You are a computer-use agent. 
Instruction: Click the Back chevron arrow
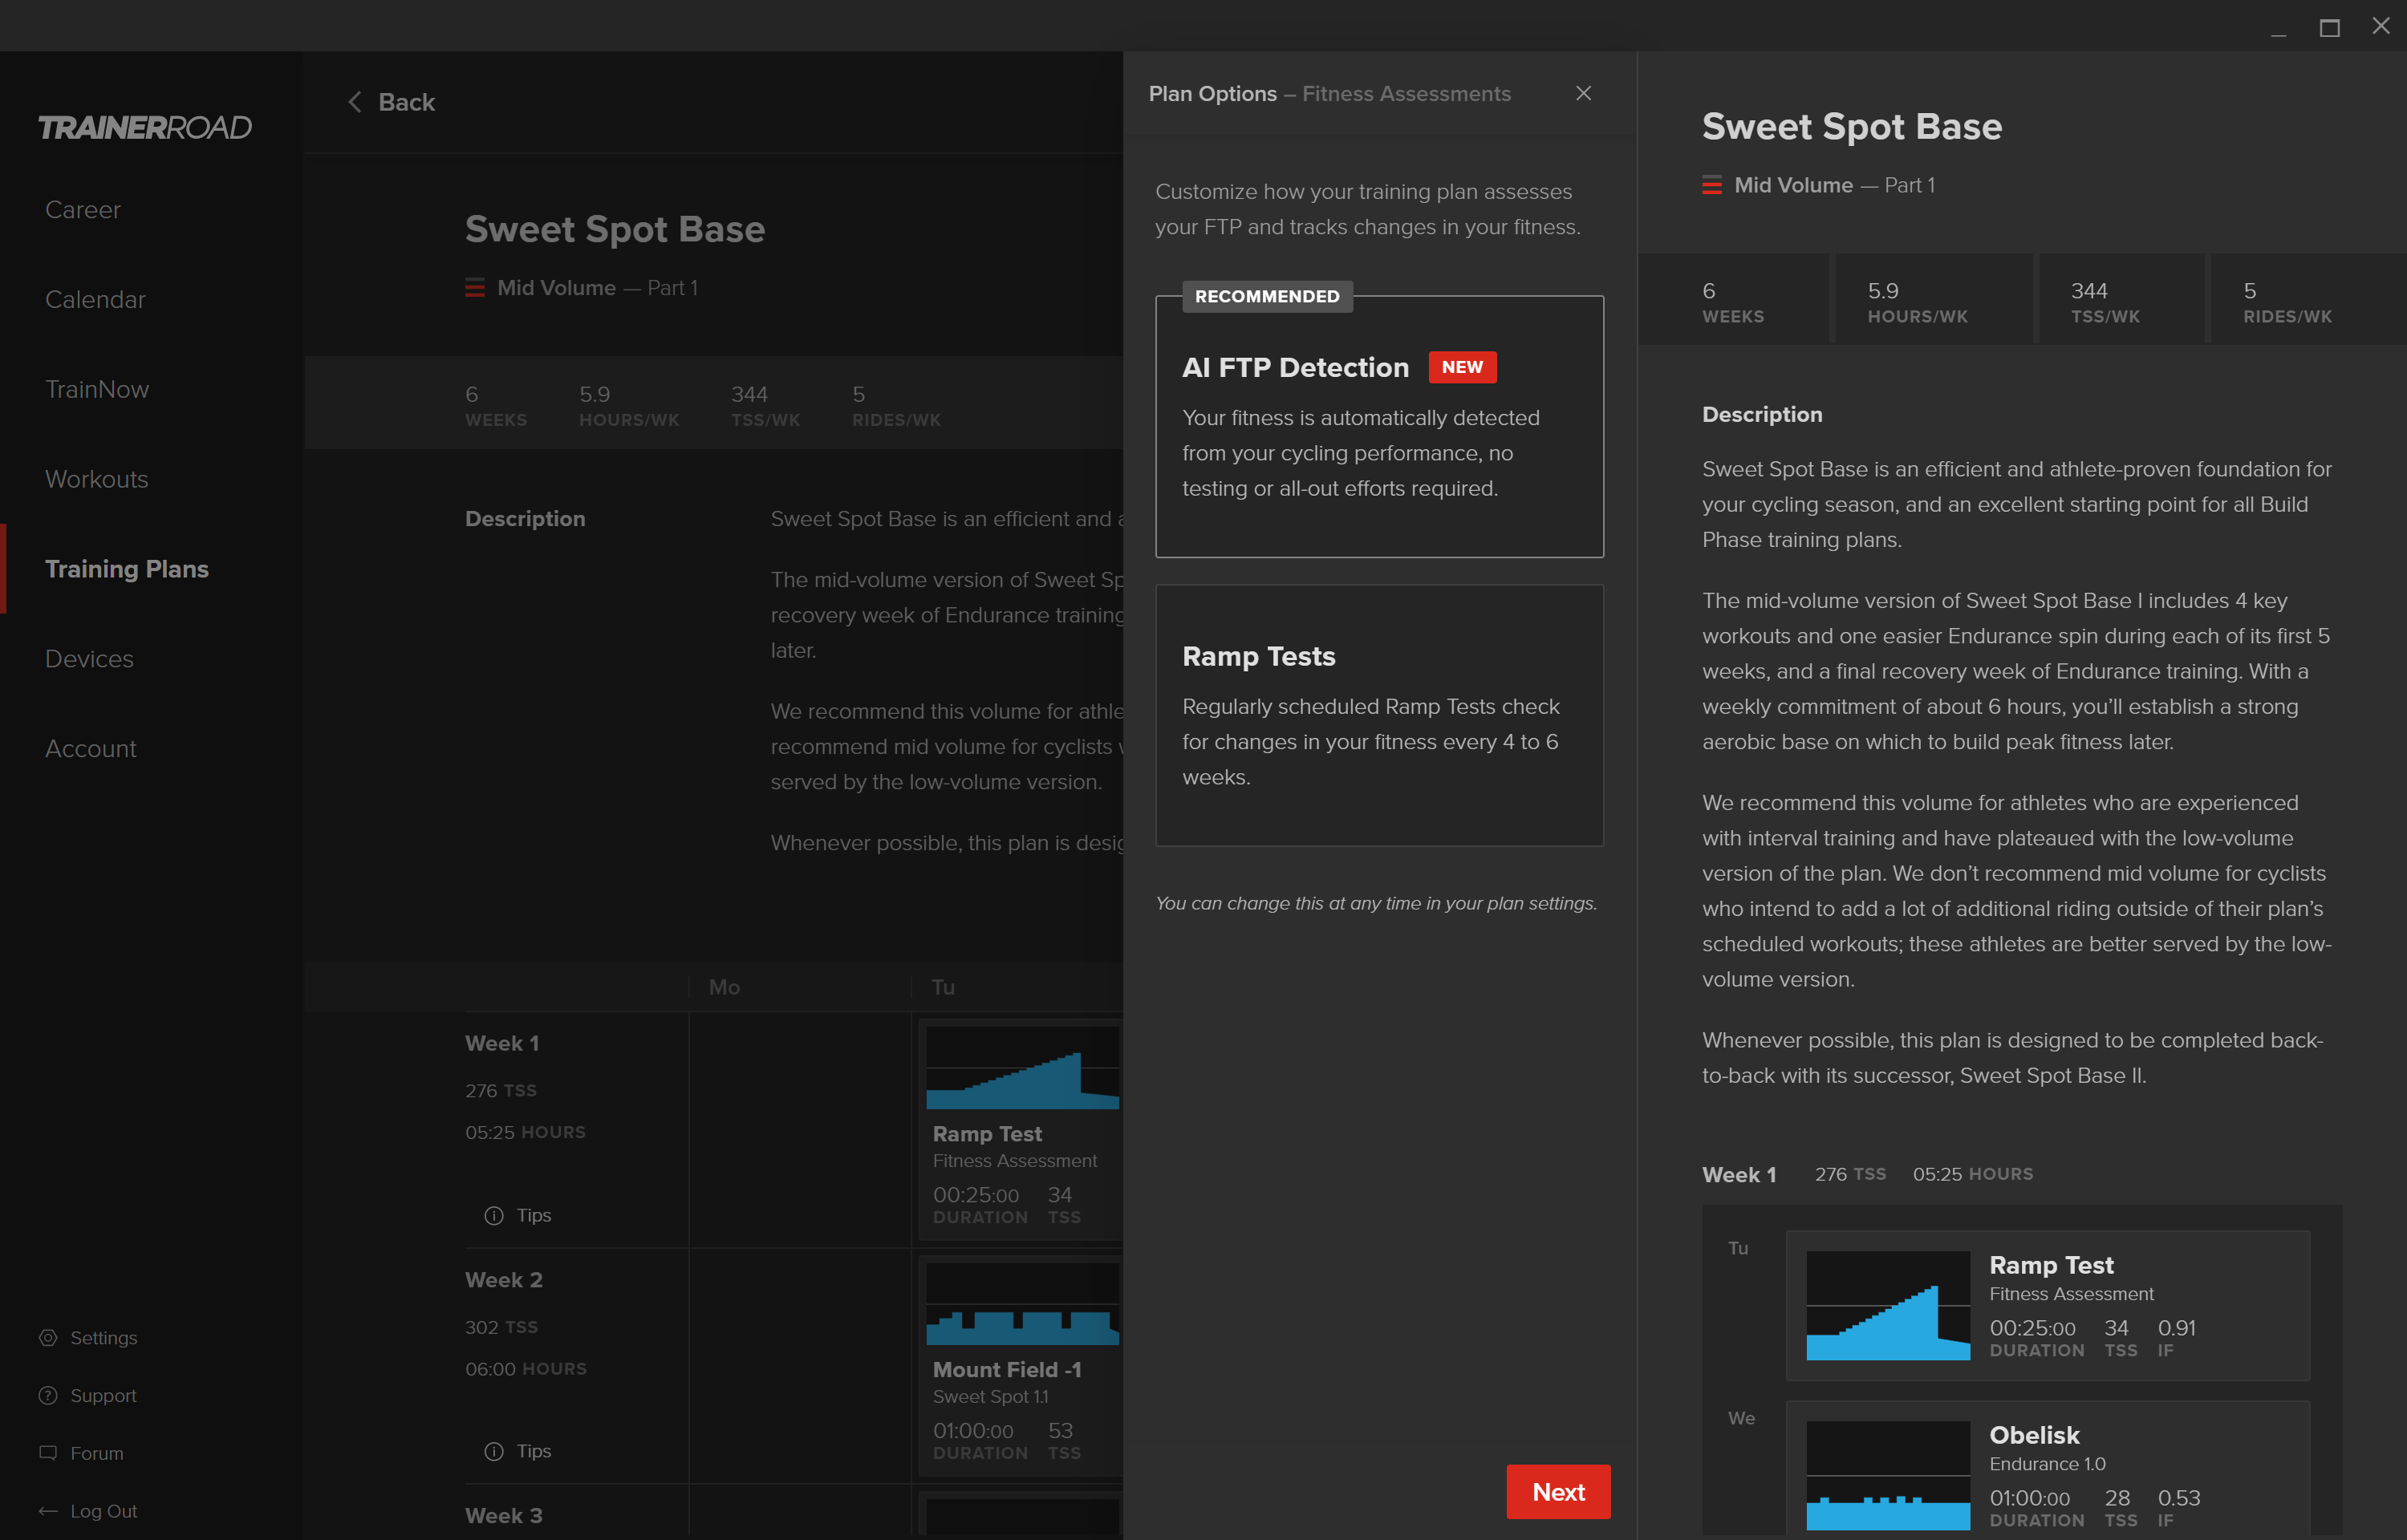(x=354, y=102)
